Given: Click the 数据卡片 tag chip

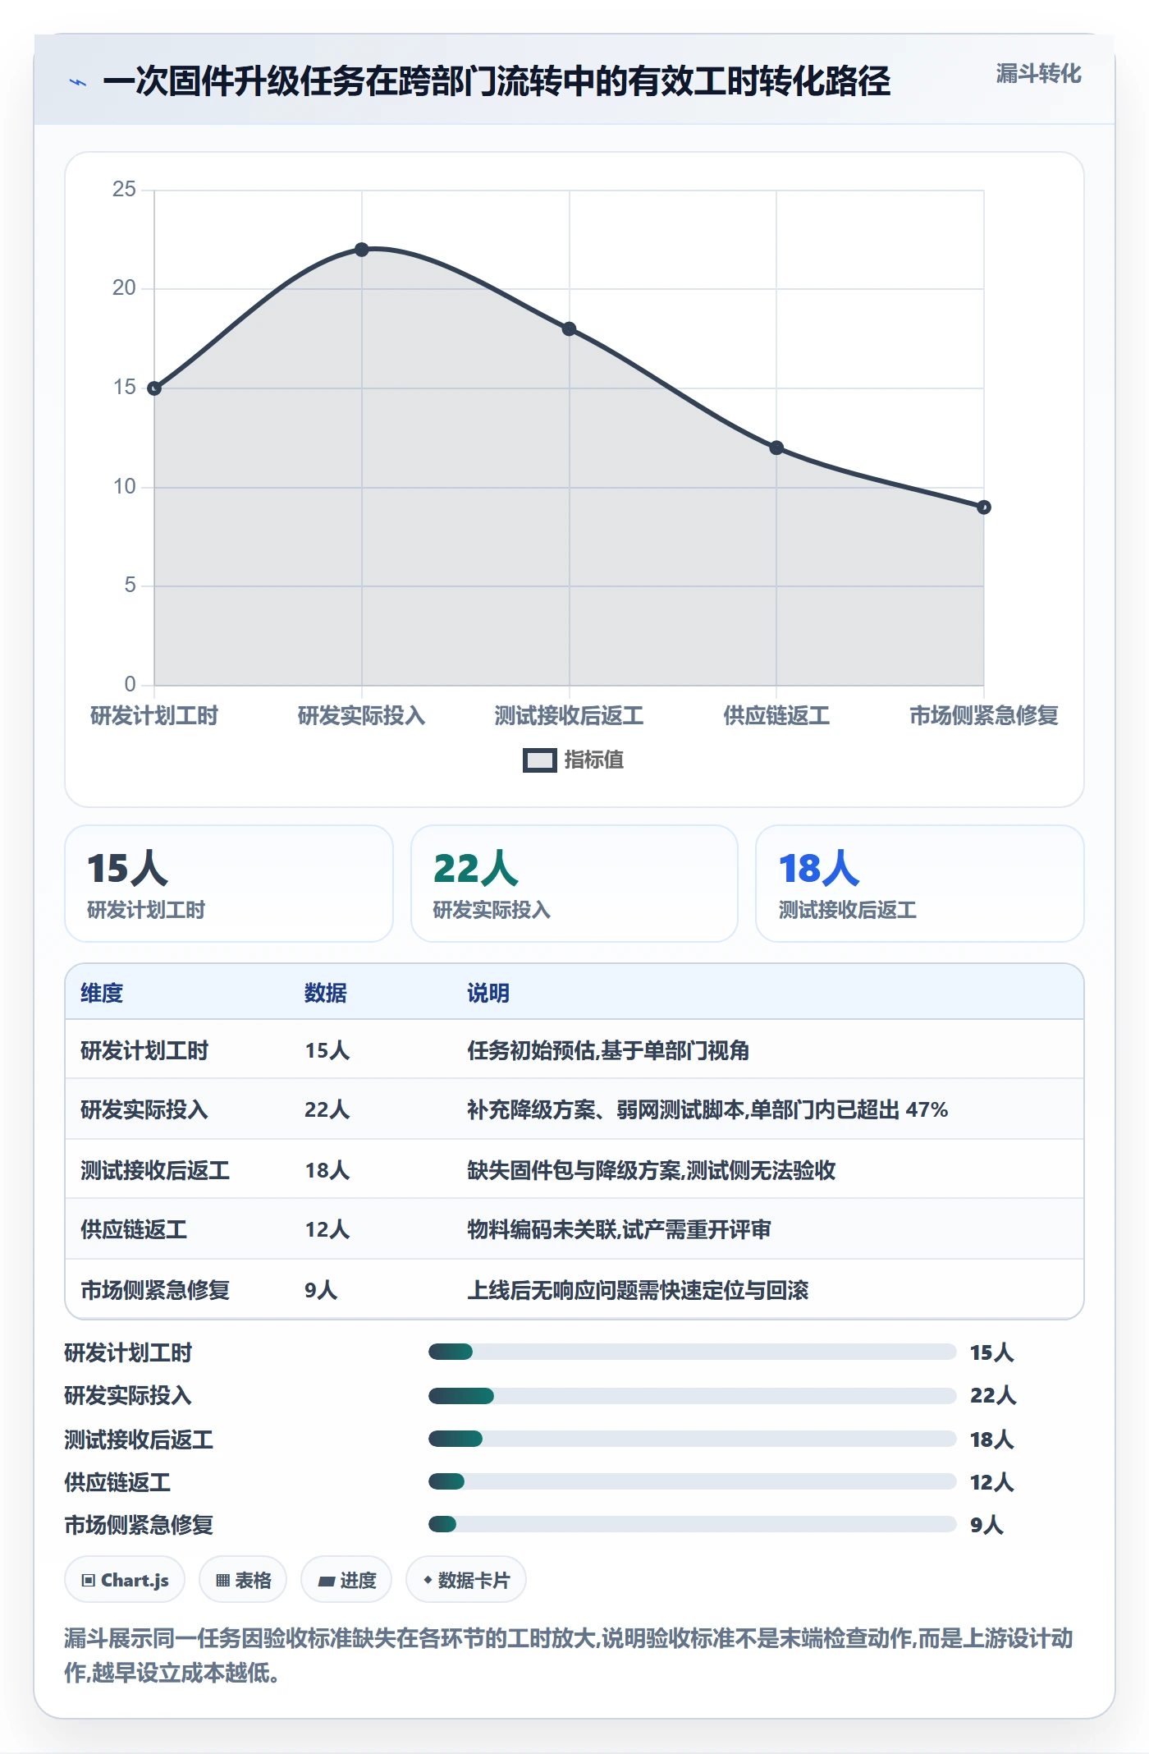Looking at the screenshot, I should pos(465,1580).
